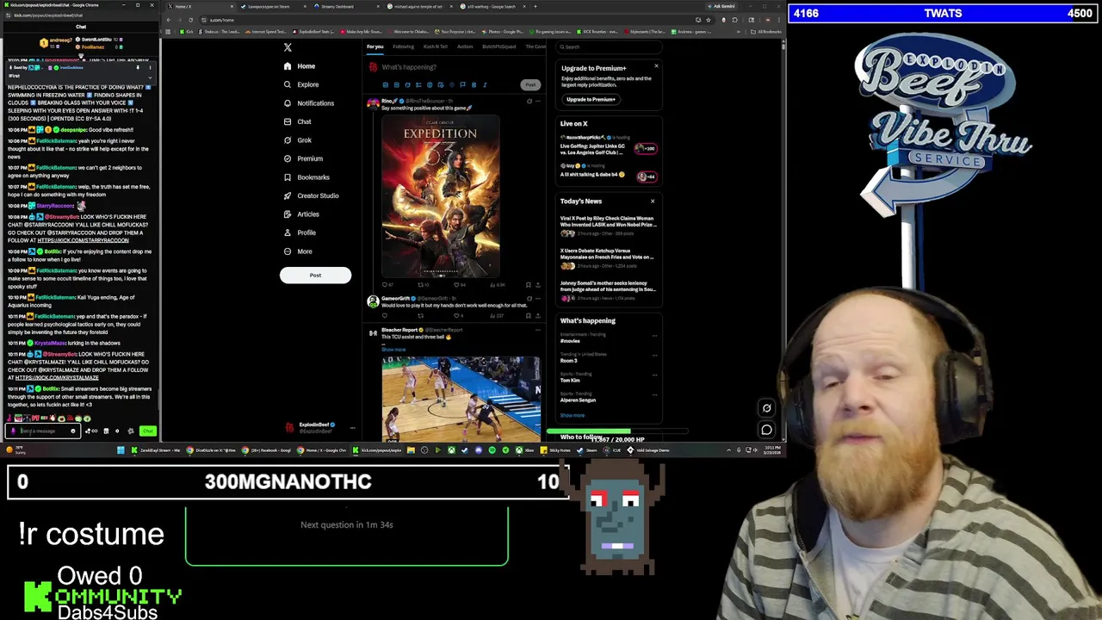
Task: Open Articles in X sidebar
Action: (x=301, y=214)
